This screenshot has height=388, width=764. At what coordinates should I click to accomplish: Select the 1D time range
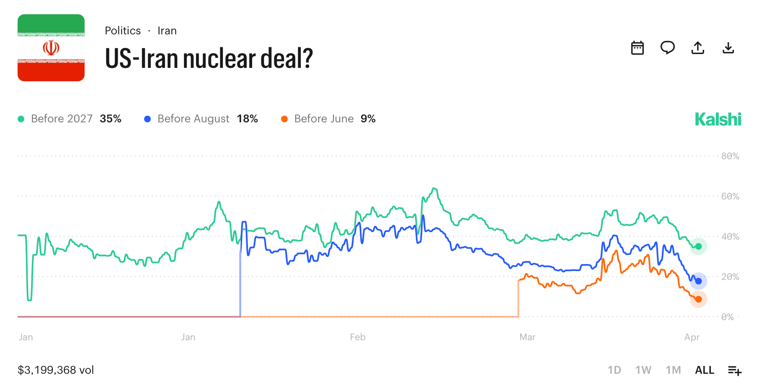click(614, 370)
